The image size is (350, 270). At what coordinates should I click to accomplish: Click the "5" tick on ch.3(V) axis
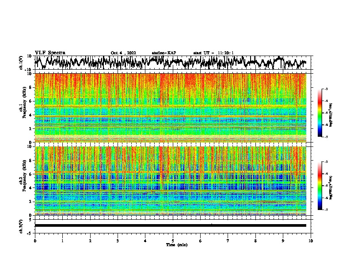pyautogui.click(x=30, y=220)
